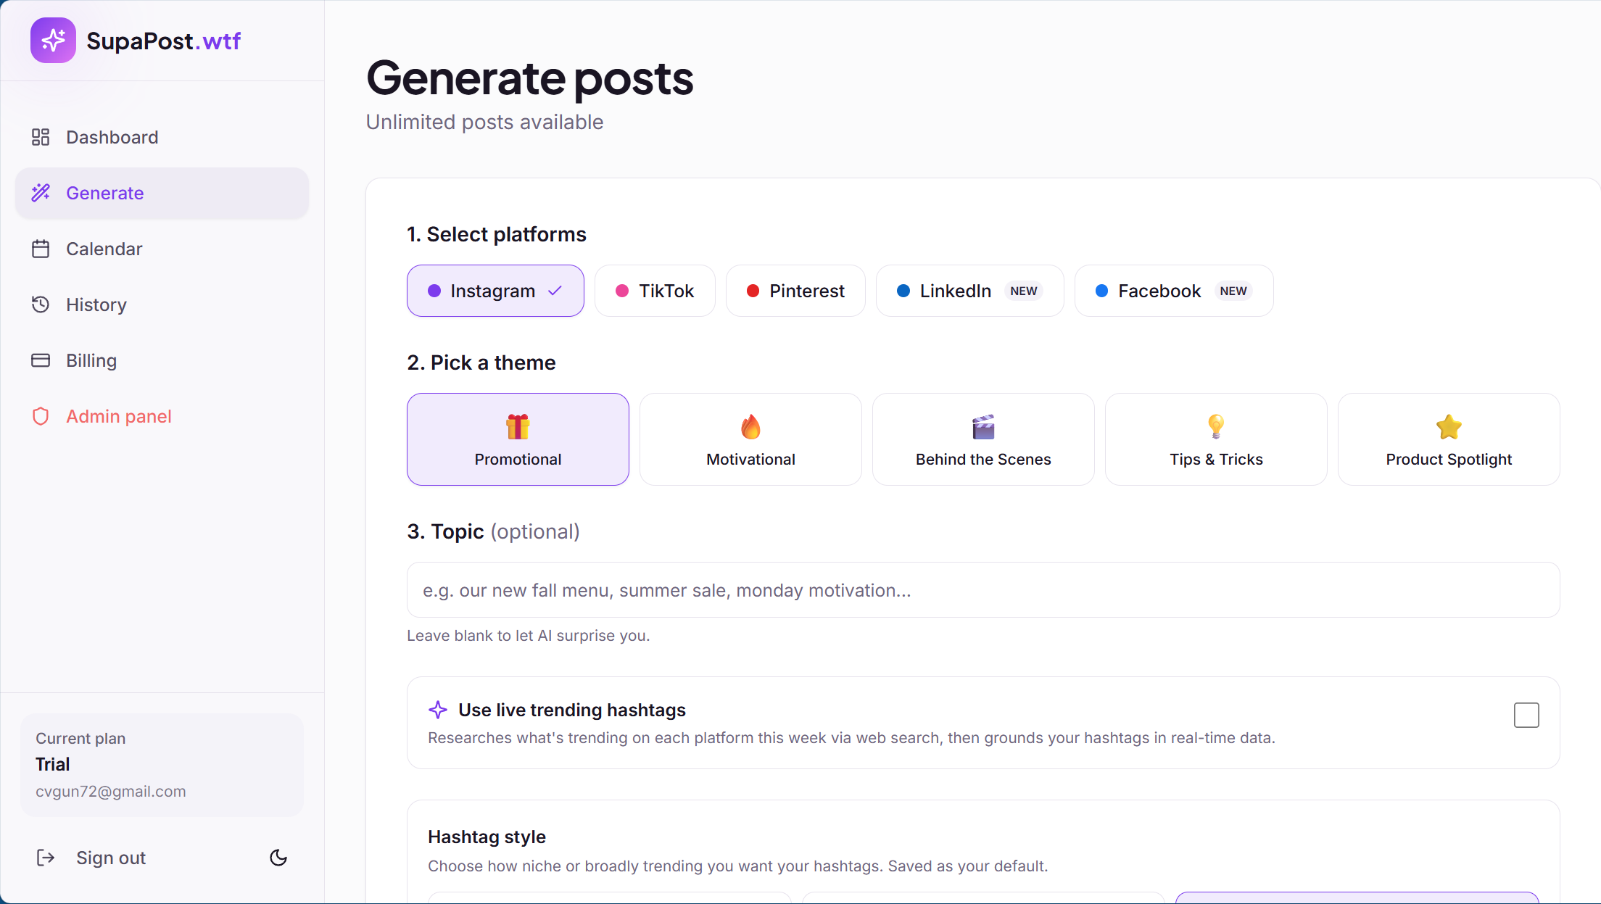Toggle dark mode with moon icon
Viewport: 1601px width, 904px height.
(x=278, y=858)
